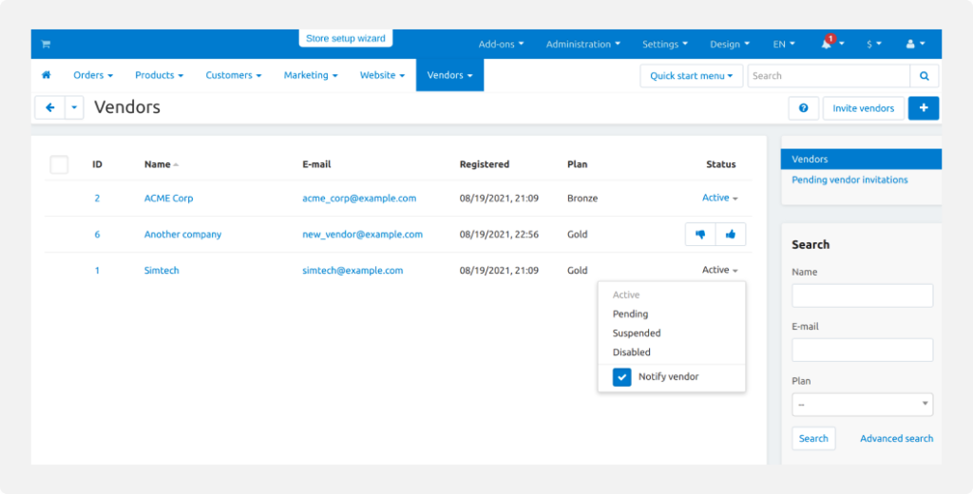This screenshot has width=973, height=494.
Task: Click the Name search input field
Action: coord(862,296)
